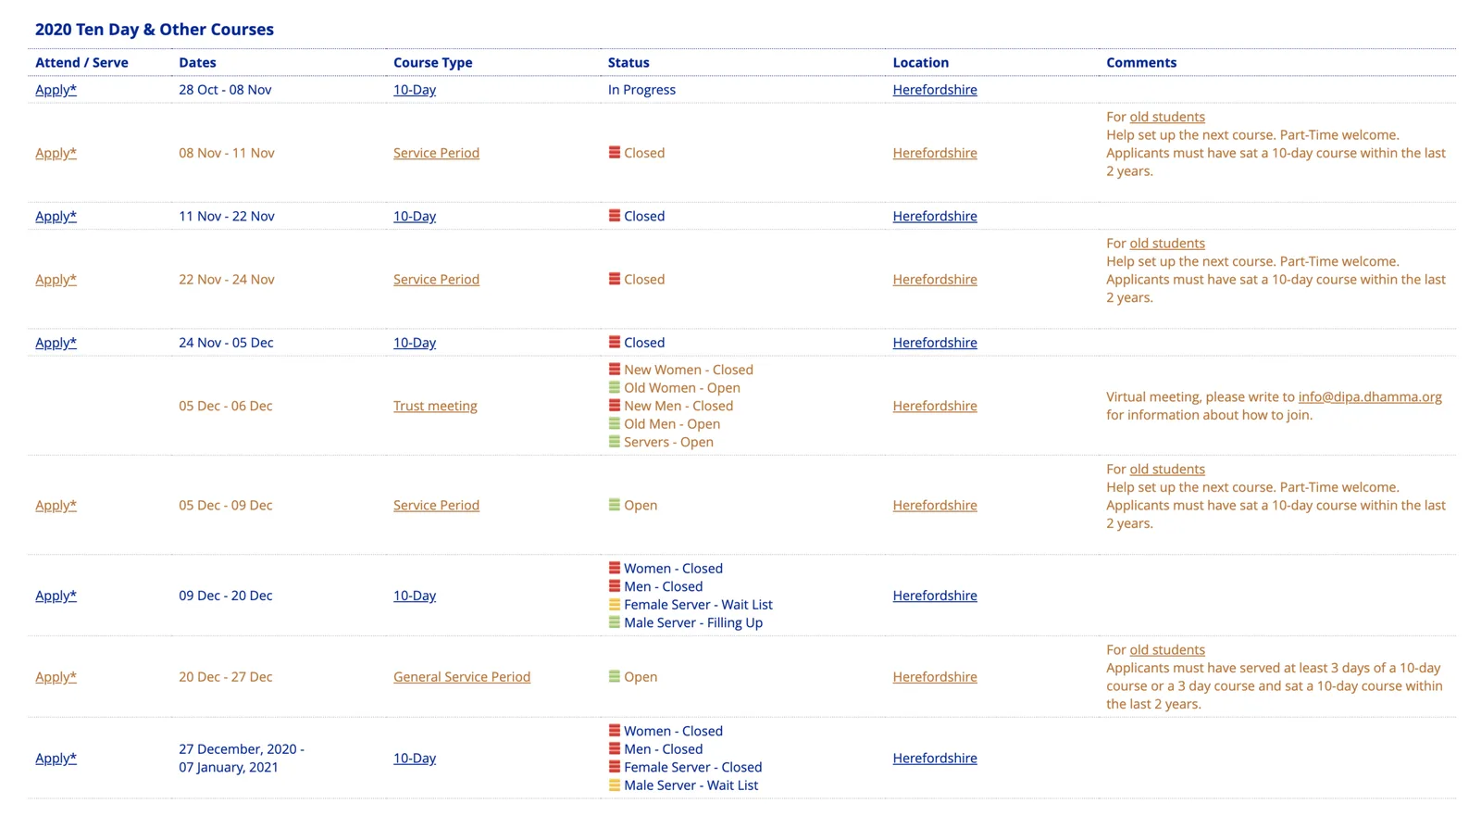Open old students link in 20 Dec comments
Viewport: 1481px width, 816px height.
click(1167, 649)
